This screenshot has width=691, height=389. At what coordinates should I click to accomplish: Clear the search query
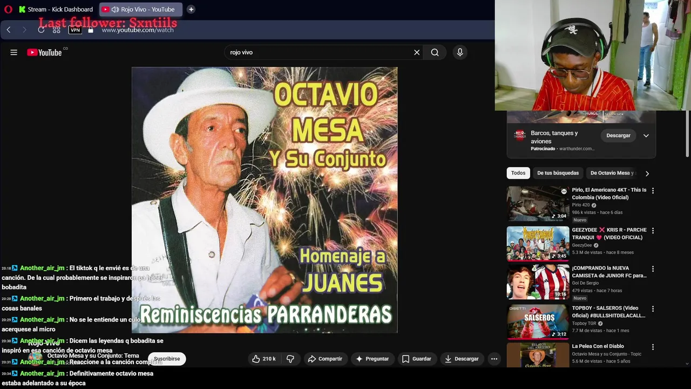[x=417, y=52]
